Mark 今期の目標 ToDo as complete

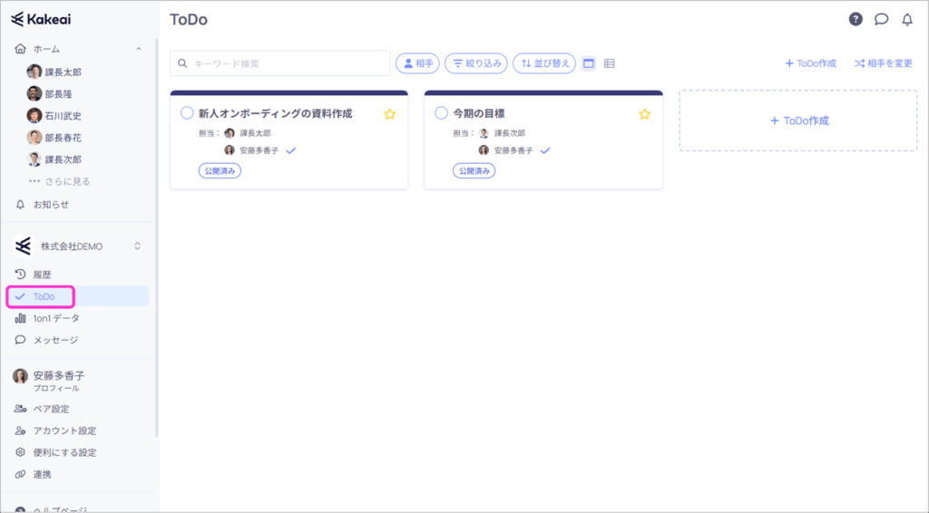click(442, 113)
